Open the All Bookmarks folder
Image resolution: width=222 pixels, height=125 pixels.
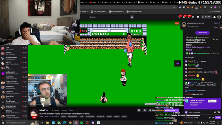pos(214,11)
